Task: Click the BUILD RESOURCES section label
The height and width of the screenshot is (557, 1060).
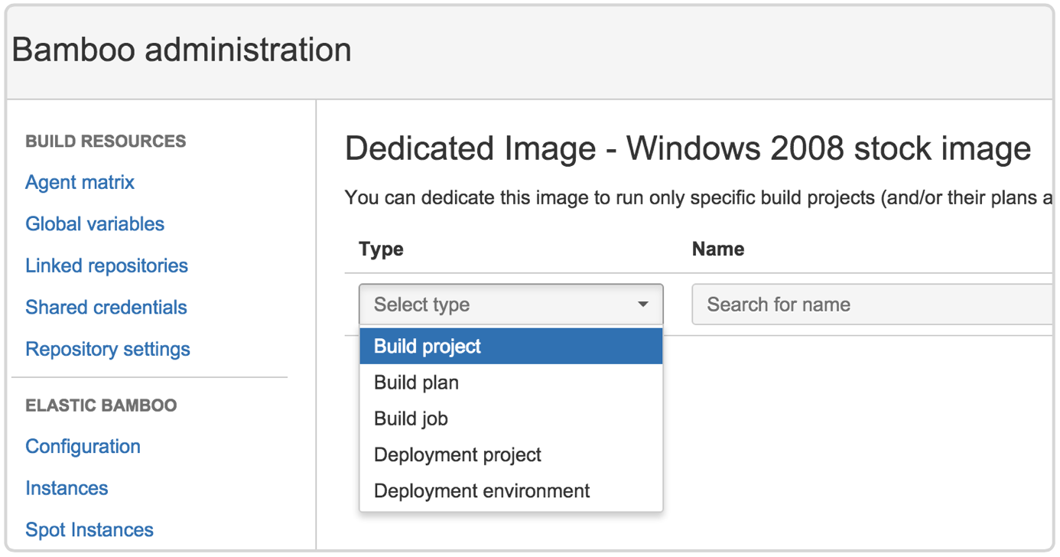Action: [106, 142]
